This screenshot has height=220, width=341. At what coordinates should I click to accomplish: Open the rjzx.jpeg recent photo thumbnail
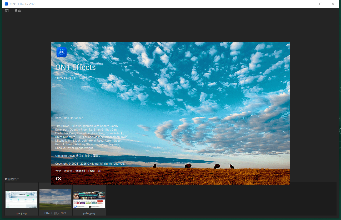(21, 199)
